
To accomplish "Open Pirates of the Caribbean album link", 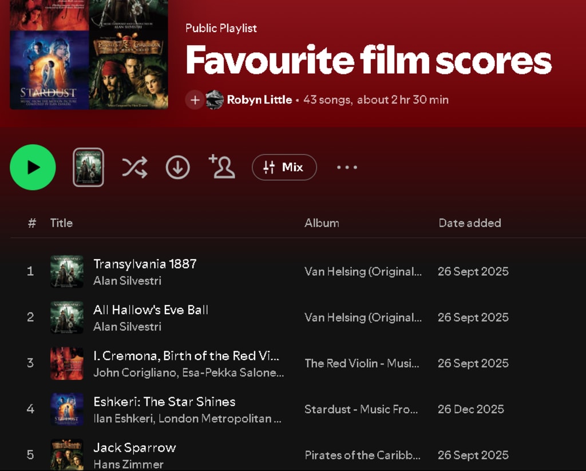I will 362,456.
